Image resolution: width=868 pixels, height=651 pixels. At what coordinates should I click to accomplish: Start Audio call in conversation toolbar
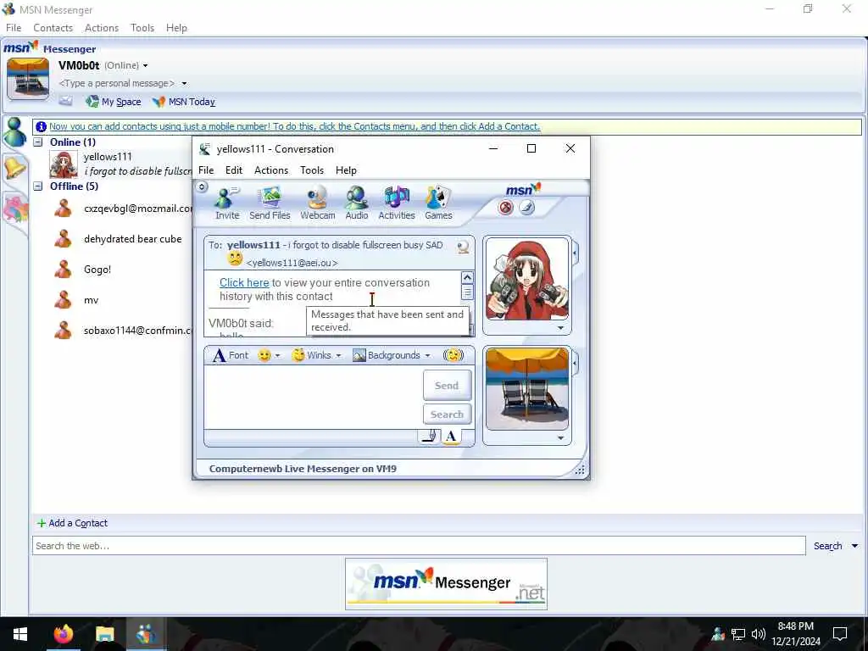[357, 203]
